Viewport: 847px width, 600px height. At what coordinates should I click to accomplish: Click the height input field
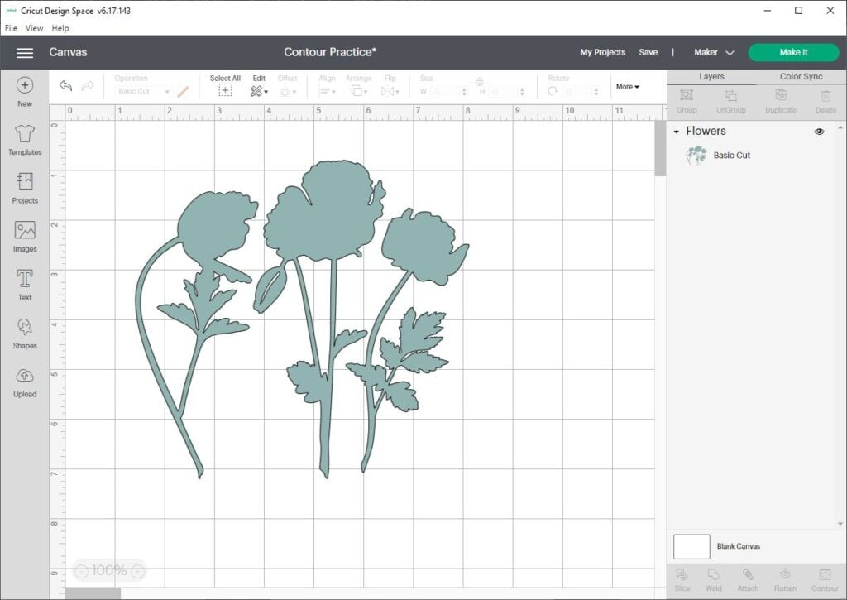(507, 91)
